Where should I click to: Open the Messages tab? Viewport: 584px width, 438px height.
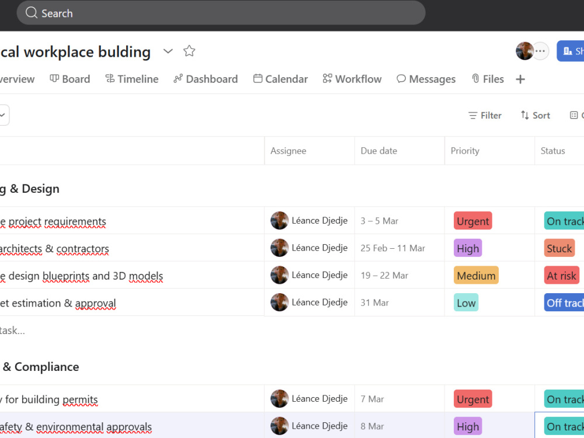coord(426,79)
